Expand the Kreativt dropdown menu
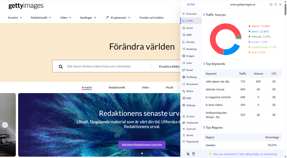 (15, 18)
